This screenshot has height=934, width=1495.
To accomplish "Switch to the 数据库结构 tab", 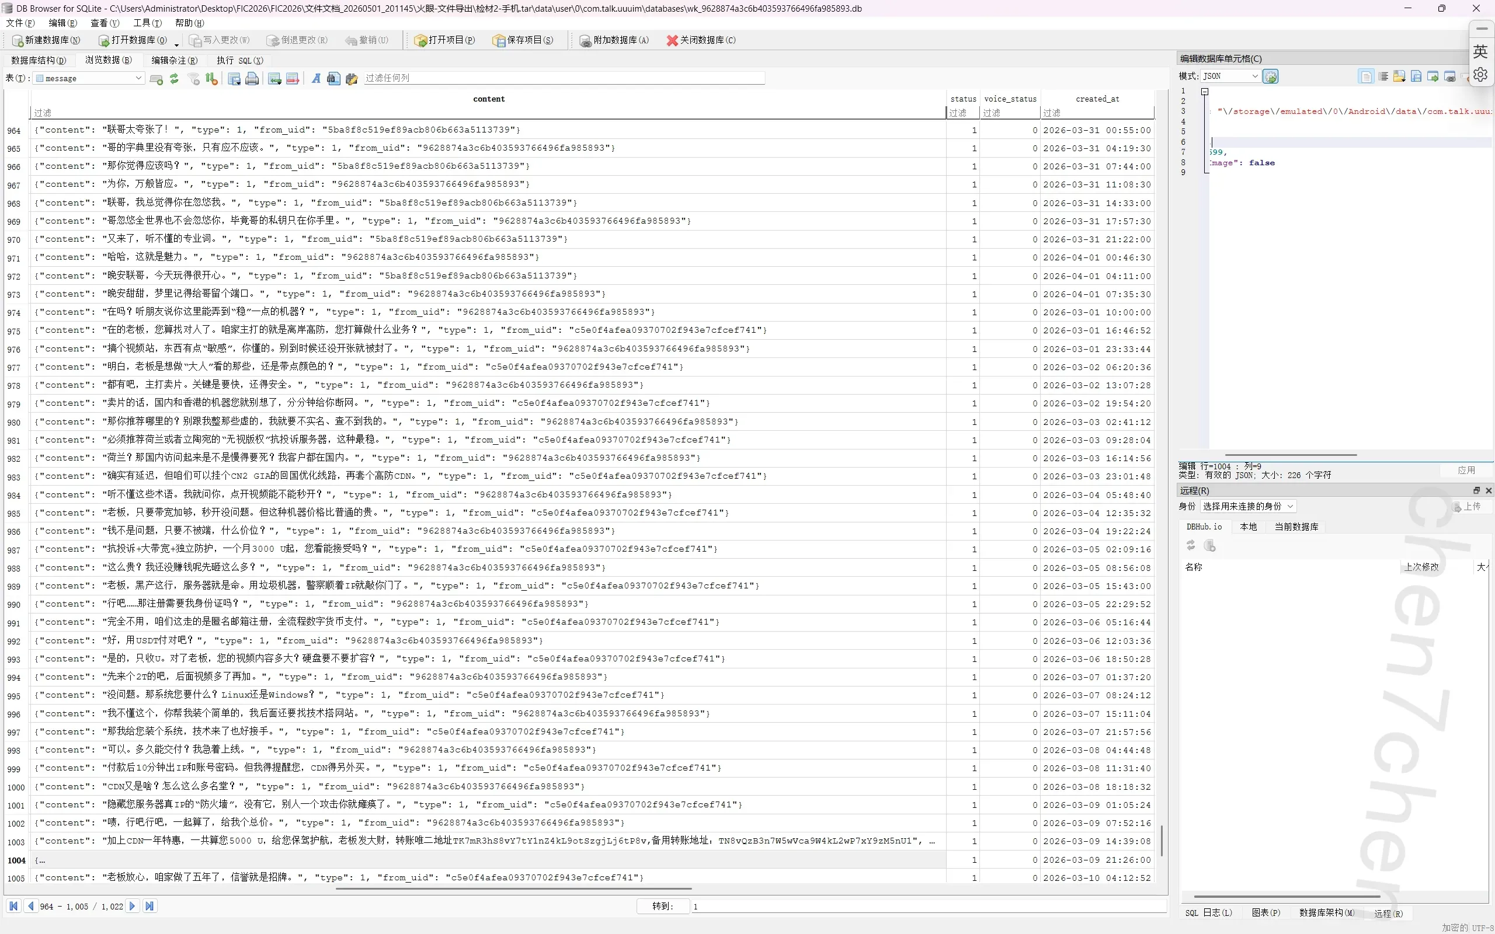I will coord(39,60).
